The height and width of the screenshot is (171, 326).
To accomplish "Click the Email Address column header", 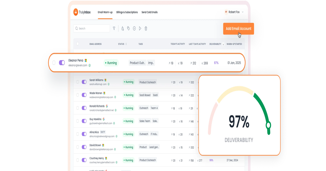I will click(96, 44).
